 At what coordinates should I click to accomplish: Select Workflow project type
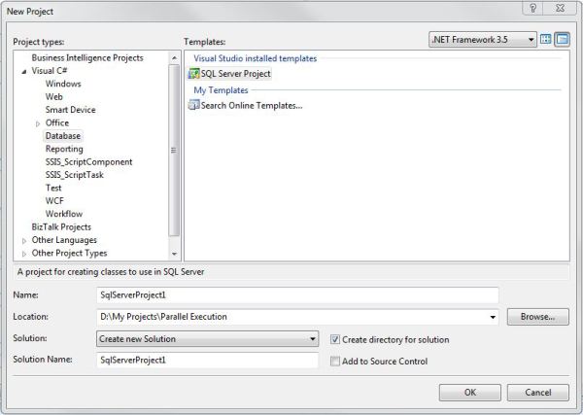click(63, 214)
